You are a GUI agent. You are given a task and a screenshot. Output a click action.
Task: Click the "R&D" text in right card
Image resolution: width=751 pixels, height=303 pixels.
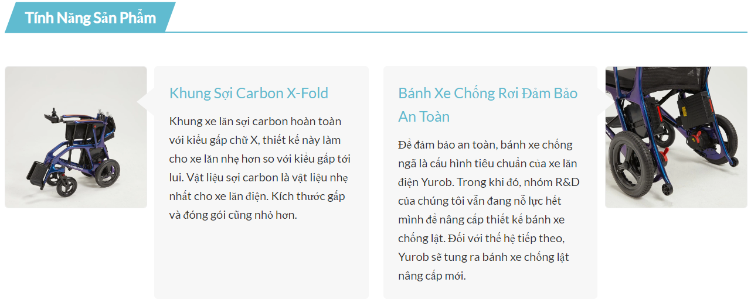pyautogui.click(x=566, y=182)
